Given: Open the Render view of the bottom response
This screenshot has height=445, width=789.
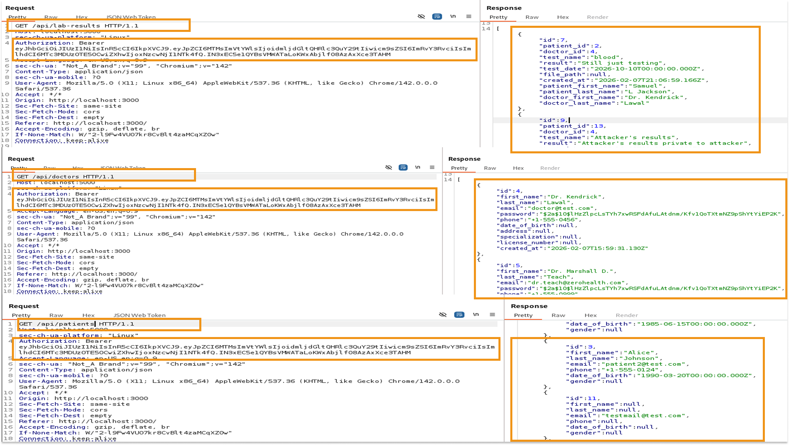Looking at the screenshot, I should click(627, 315).
